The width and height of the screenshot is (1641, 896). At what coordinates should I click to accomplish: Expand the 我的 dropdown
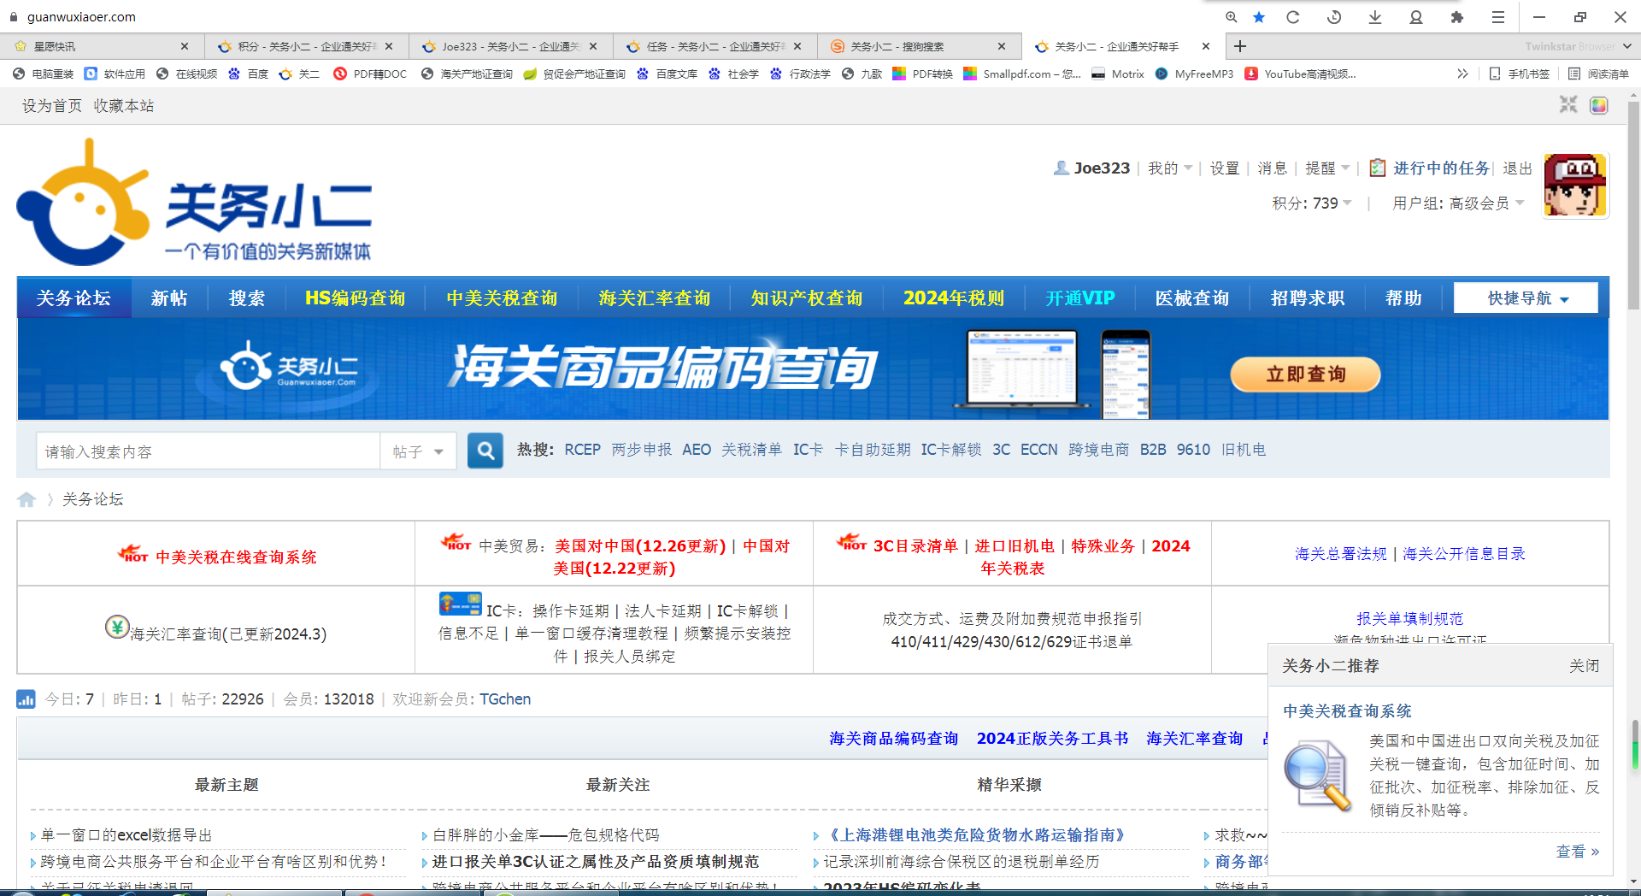[x=1169, y=168]
